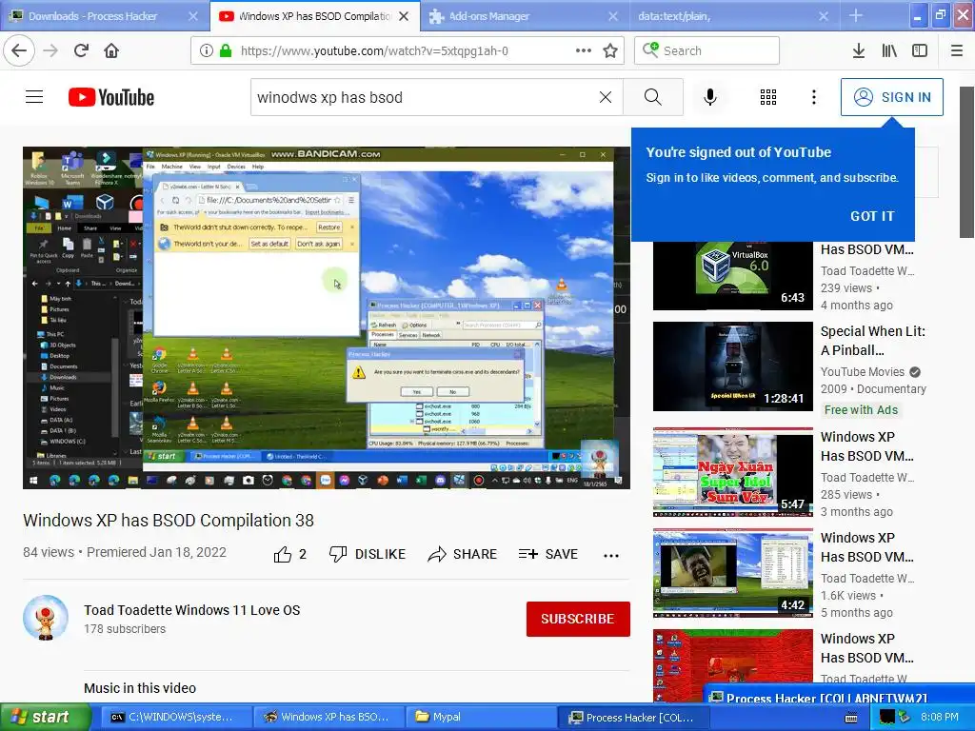The image size is (975, 731).
Task: Click the keyboard tray icon
Action: [x=850, y=718]
